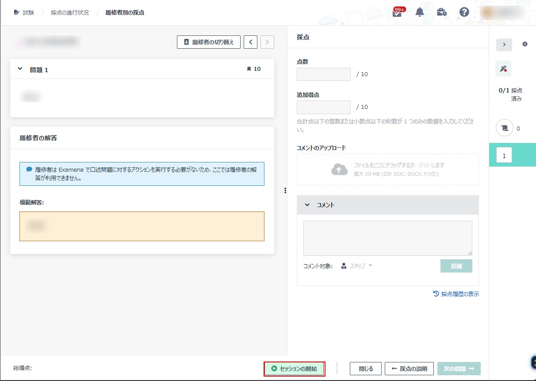The width and height of the screenshot is (536, 381).
Task: Go to previous student arrow
Action: pyautogui.click(x=250, y=42)
